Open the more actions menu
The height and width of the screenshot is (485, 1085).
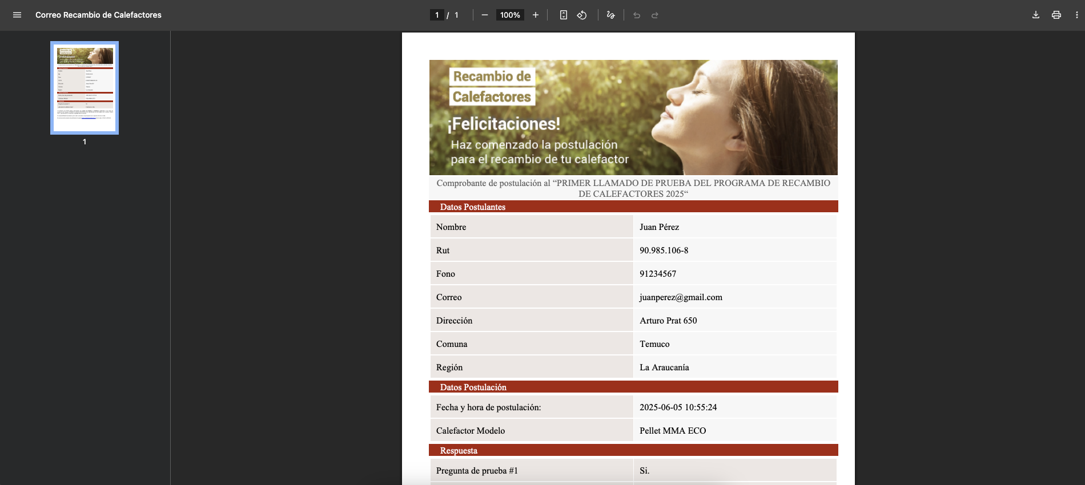(x=1077, y=15)
